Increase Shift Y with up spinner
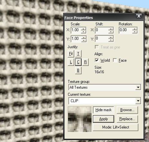Viewport: 149px width, 142px height. (x=111, y=37)
